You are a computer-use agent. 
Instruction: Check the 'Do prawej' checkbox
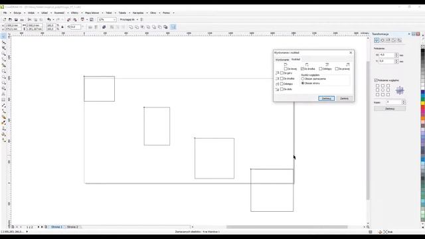(337, 69)
